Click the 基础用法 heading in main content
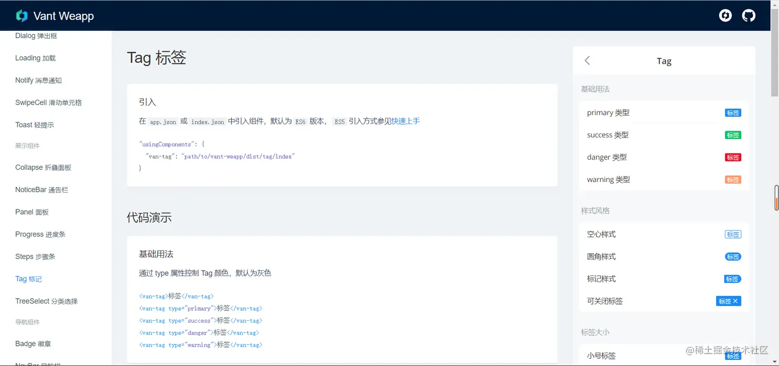Image resolution: width=779 pixels, height=366 pixels. [156, 254]
